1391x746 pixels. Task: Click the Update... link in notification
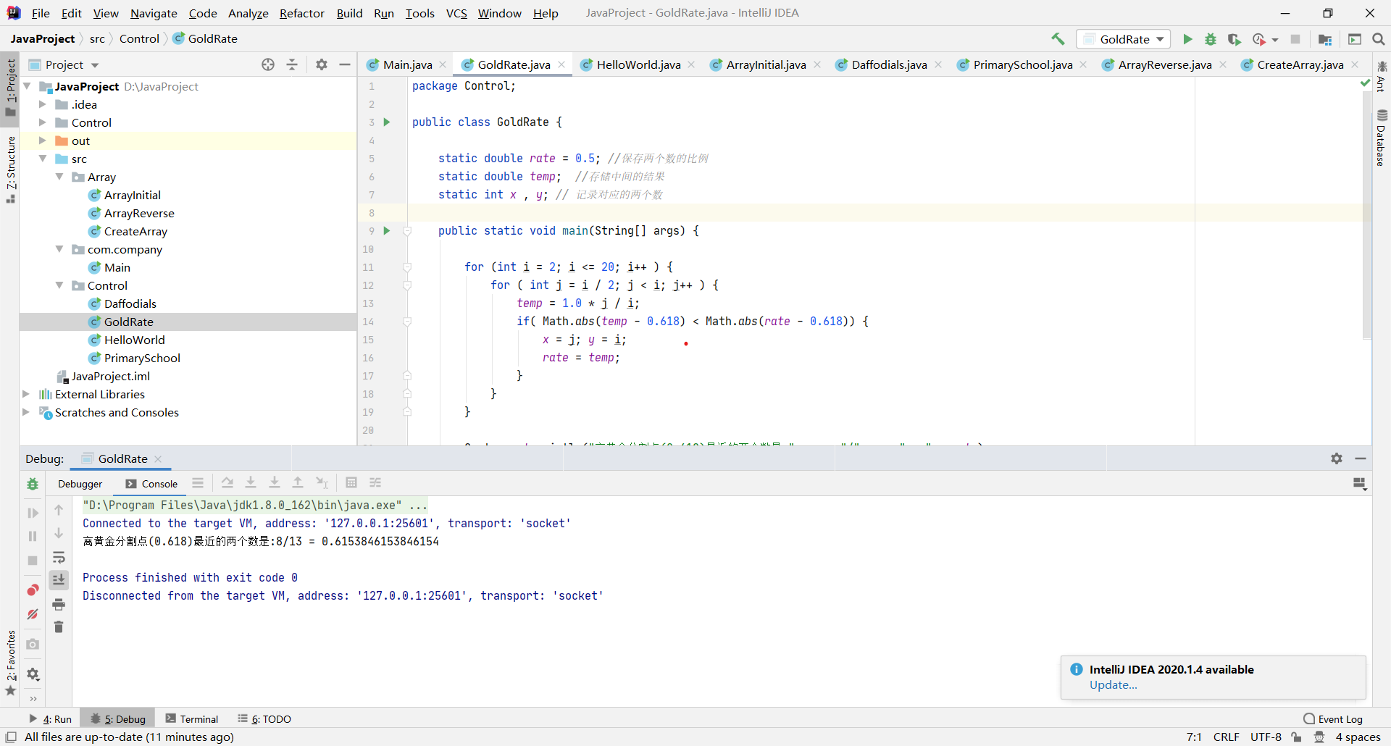pos(1113,685)
